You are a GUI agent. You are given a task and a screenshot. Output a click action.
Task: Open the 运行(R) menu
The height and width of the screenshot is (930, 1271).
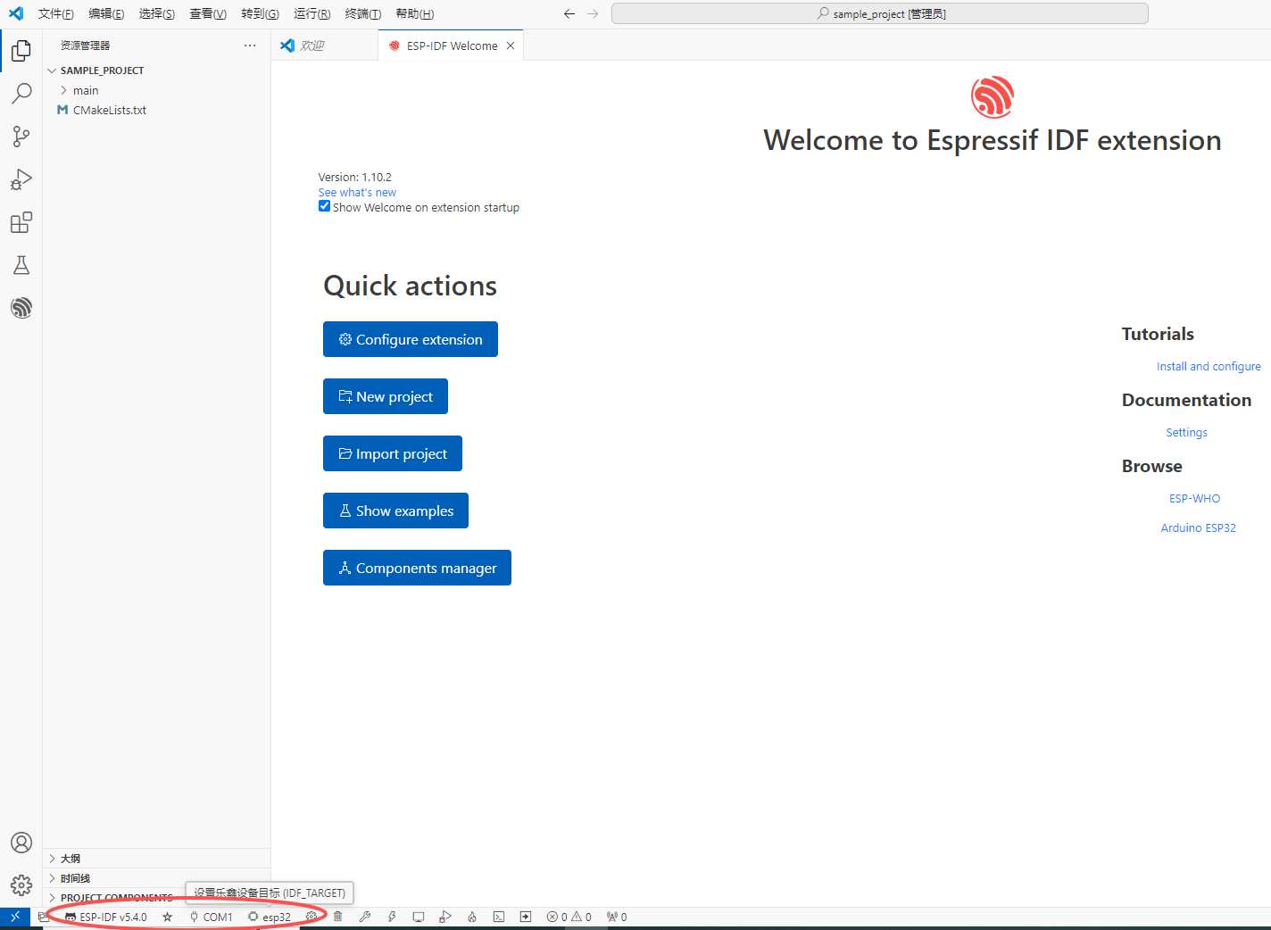(312, 14)
